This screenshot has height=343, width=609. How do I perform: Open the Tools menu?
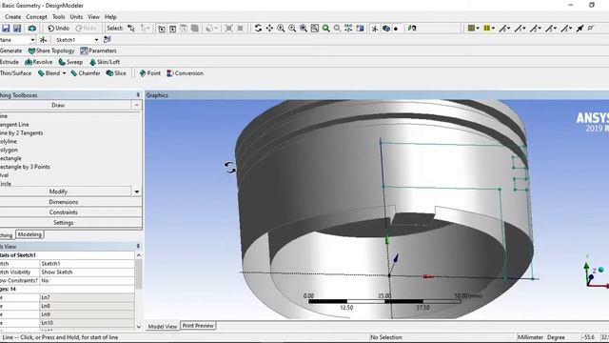(59, 17)
